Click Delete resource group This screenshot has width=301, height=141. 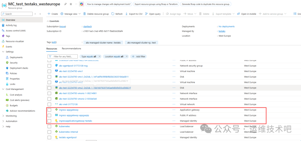coord(96,14)
